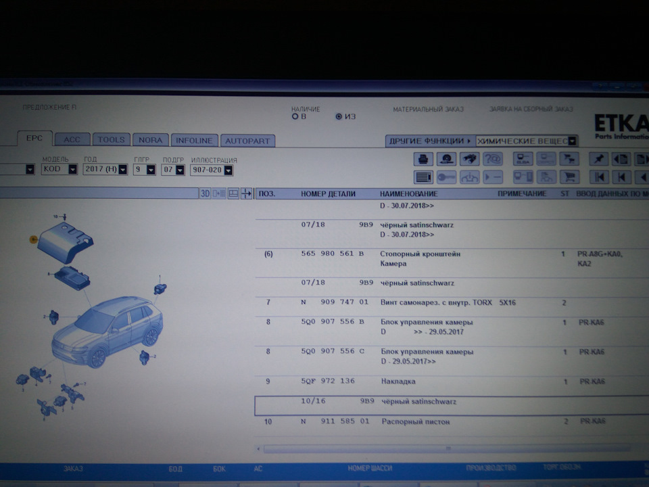The width and height of the screenshot is (649, 487).
Task: Click the previous record skip icon
Action: (621, 177)
